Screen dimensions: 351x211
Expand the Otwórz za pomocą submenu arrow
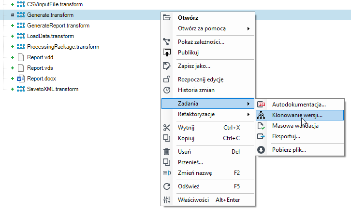pyautogui.click(x=248, y=28)
